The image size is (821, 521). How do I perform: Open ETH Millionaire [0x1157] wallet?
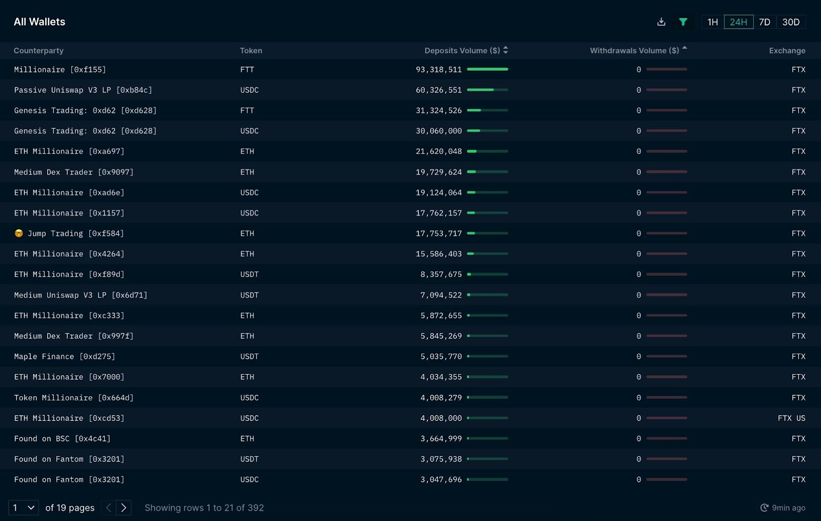69,213
